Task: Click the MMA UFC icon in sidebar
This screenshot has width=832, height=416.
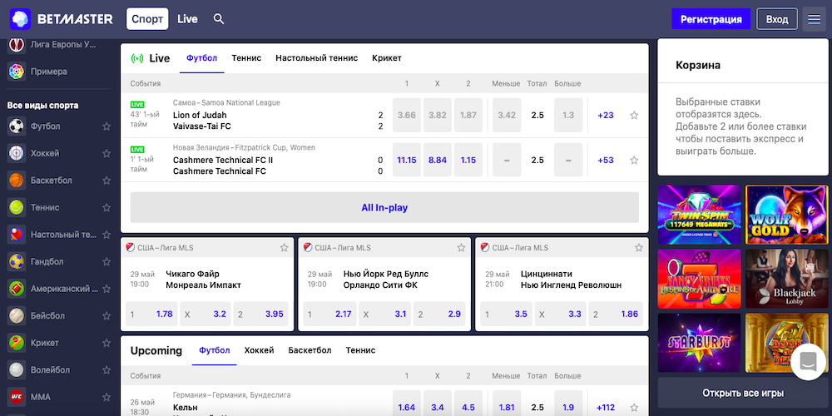Action: pyautogui.click(x=17, y=397)
